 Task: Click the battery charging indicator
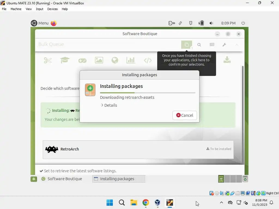point(201,23)
